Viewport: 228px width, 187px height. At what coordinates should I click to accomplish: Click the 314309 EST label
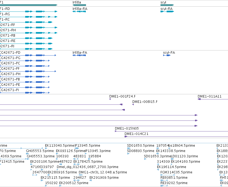tap(163, 162)
